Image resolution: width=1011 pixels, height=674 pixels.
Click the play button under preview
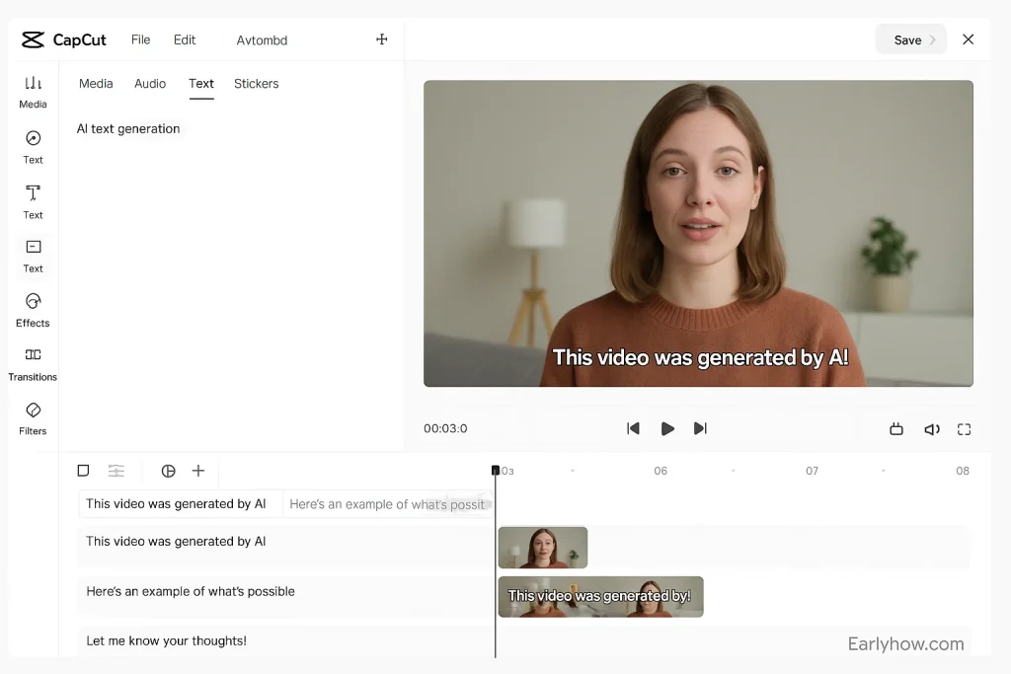pyautogui.click(x=667, y=428)
